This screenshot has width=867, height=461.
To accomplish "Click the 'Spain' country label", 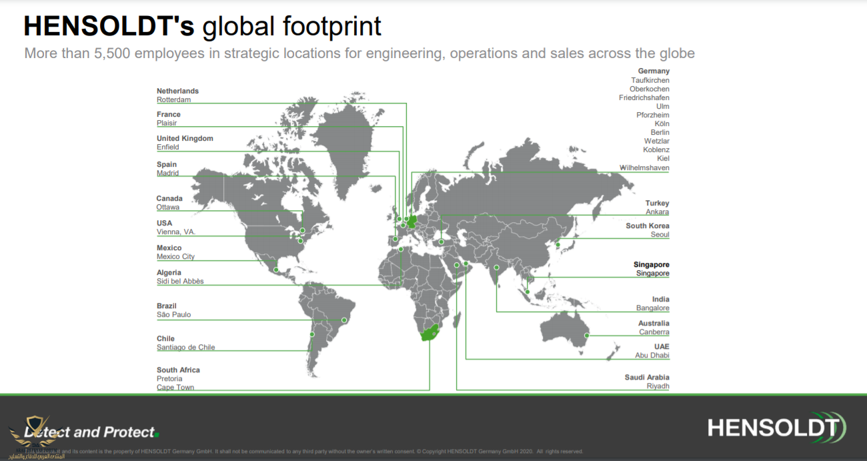I will (167, 164).
